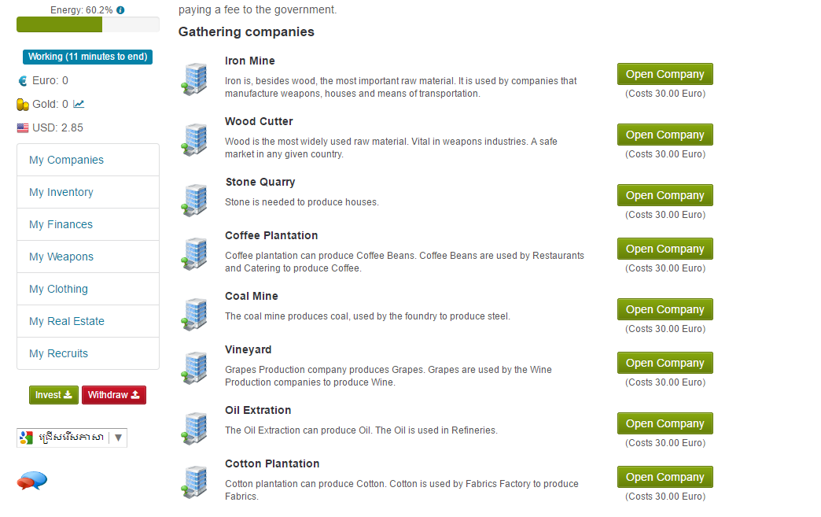Go to My Real Estate
821x517 pixels.
click(67, 321)
